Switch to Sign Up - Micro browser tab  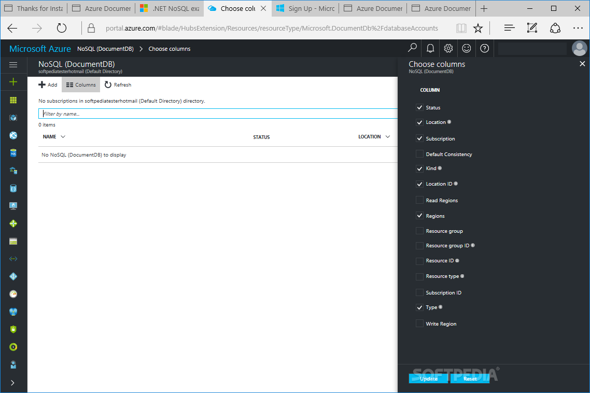(x=305, y=8)
